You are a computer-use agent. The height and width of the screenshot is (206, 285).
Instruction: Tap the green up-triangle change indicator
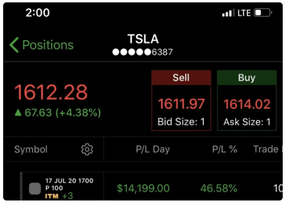pos(18,112)
